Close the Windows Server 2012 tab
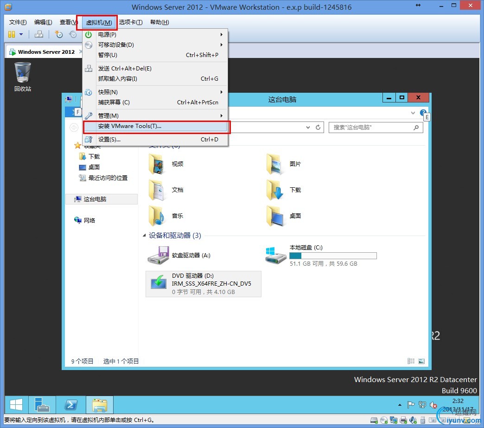484x428 pixels. (x=81, y=51)
